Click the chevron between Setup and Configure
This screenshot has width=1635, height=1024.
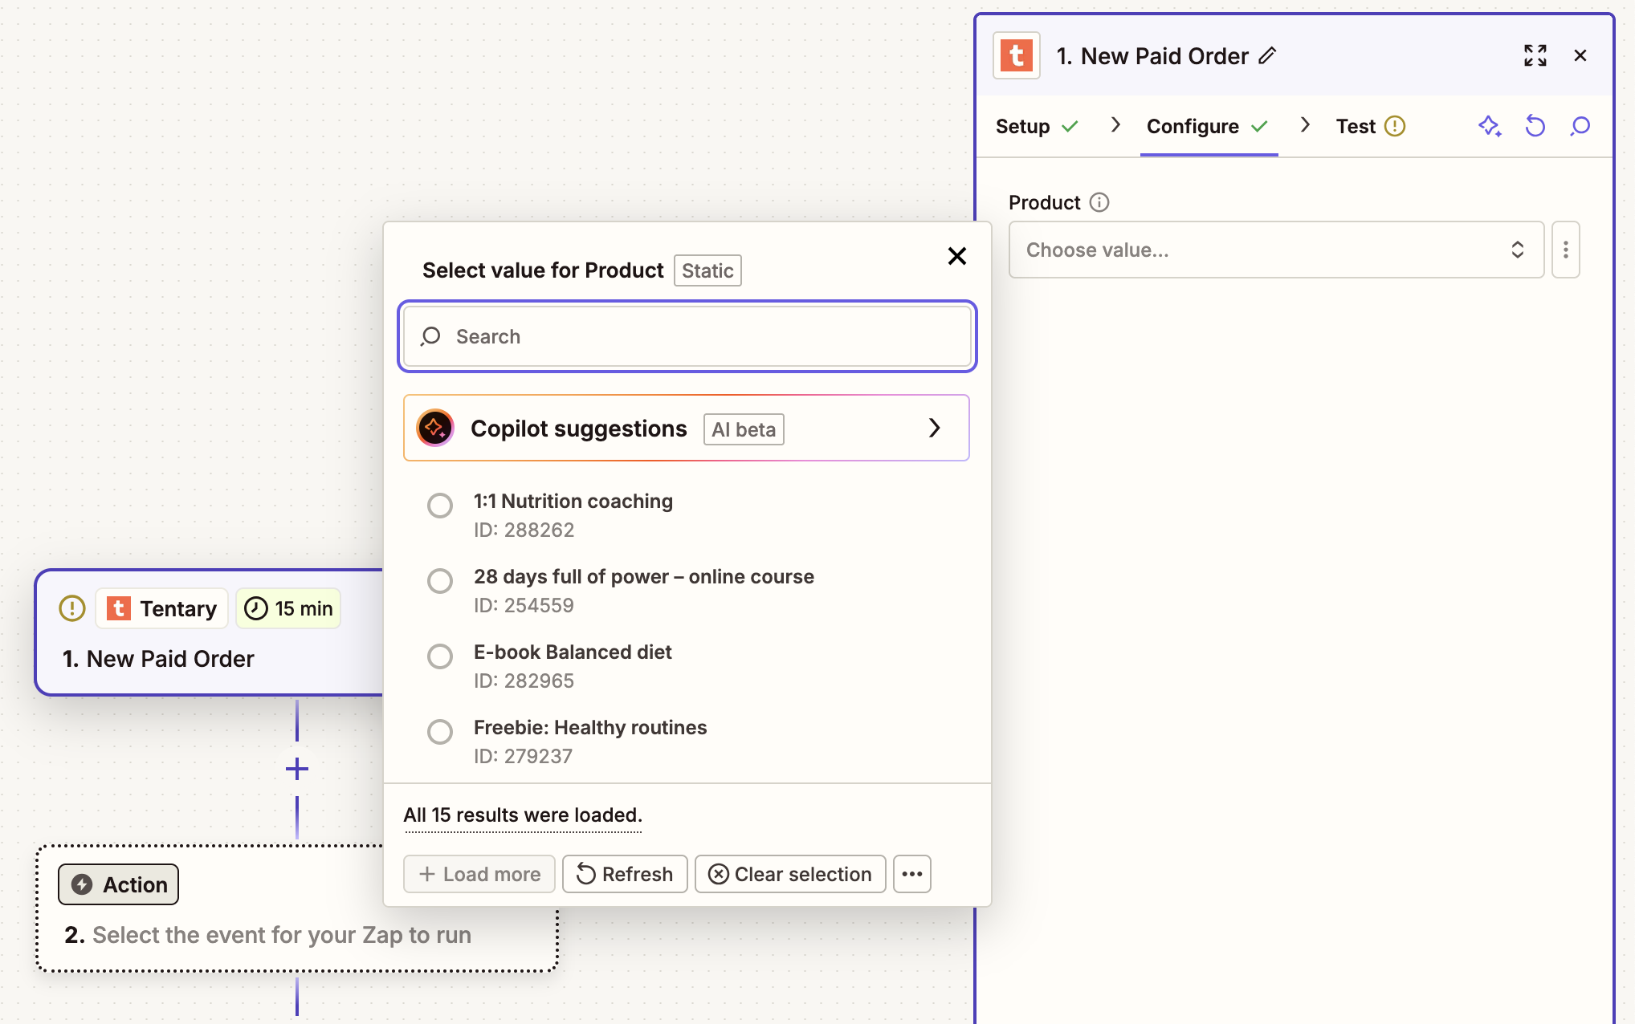click(x=1115, y=125)
